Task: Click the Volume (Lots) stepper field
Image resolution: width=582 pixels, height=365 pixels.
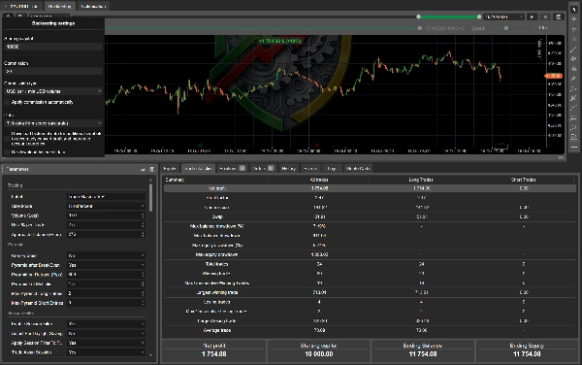Action: pos(106,216)
